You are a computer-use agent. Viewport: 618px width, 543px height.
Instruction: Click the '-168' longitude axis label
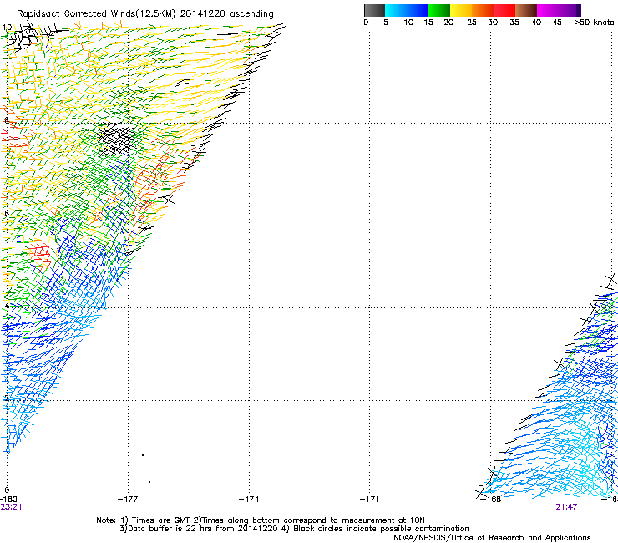coord(491,500)
